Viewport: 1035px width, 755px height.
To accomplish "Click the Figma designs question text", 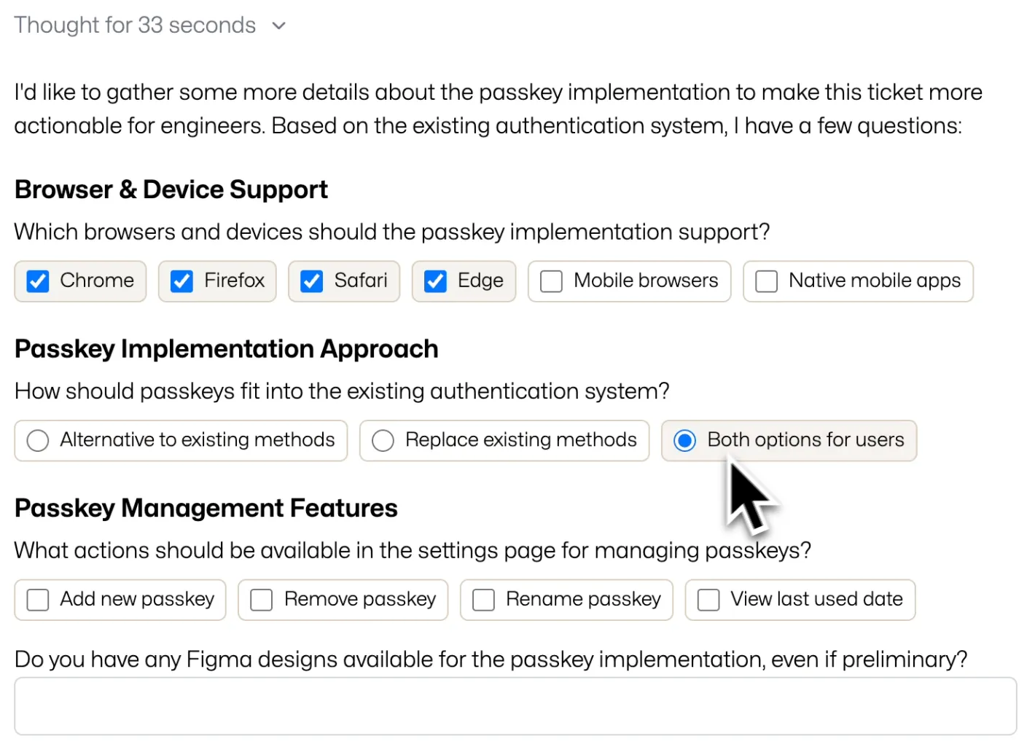I will (491, 660).
